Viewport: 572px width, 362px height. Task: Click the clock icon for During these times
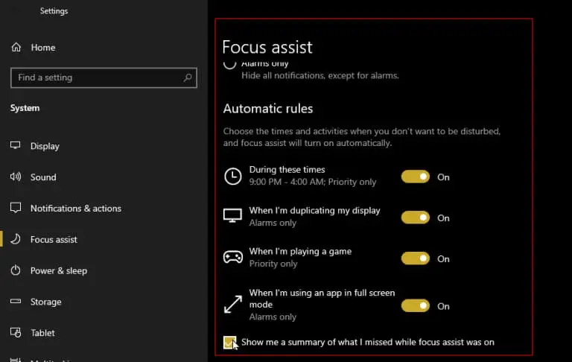click(232, 177)
